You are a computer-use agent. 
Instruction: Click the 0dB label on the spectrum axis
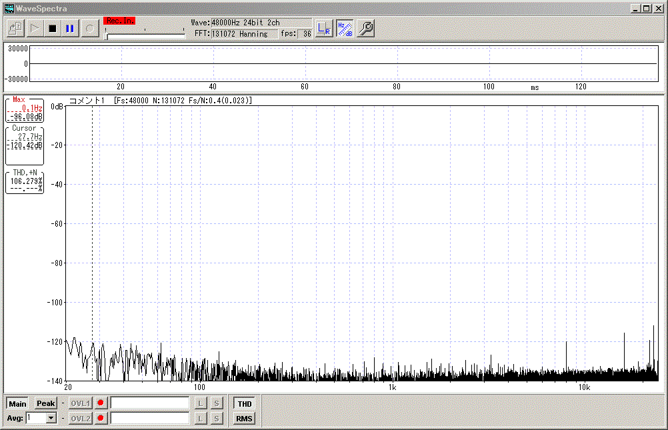[x=57, y=107]
